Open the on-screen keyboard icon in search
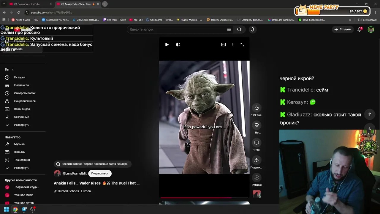The height and width of the screenshot is (214, 380). pyautogui.click(x=229, y=29)
